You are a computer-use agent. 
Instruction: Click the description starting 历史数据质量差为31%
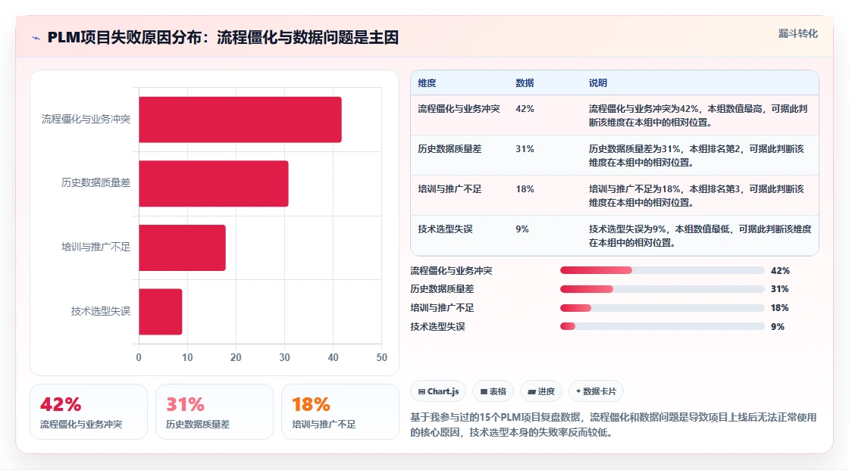(x=697, y=155)
